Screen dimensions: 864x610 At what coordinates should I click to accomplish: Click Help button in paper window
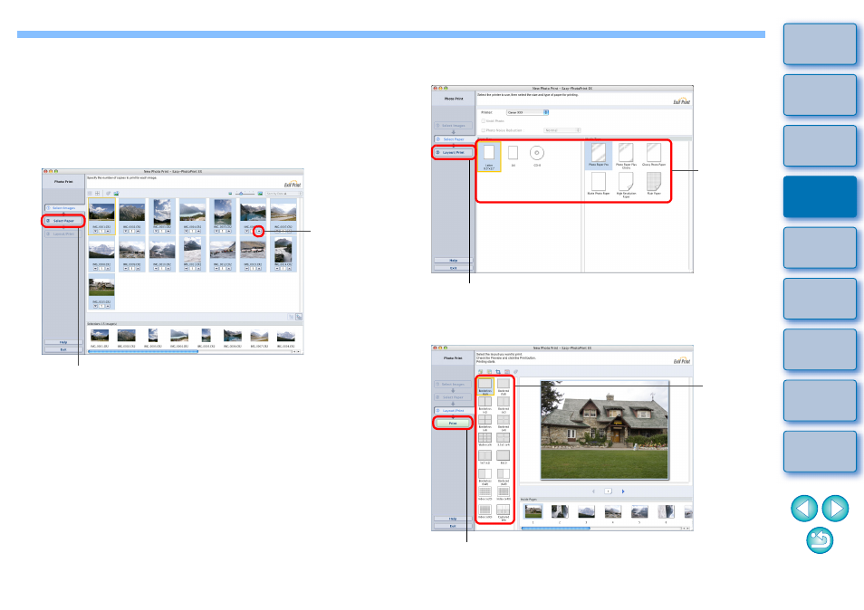(453, 261)
